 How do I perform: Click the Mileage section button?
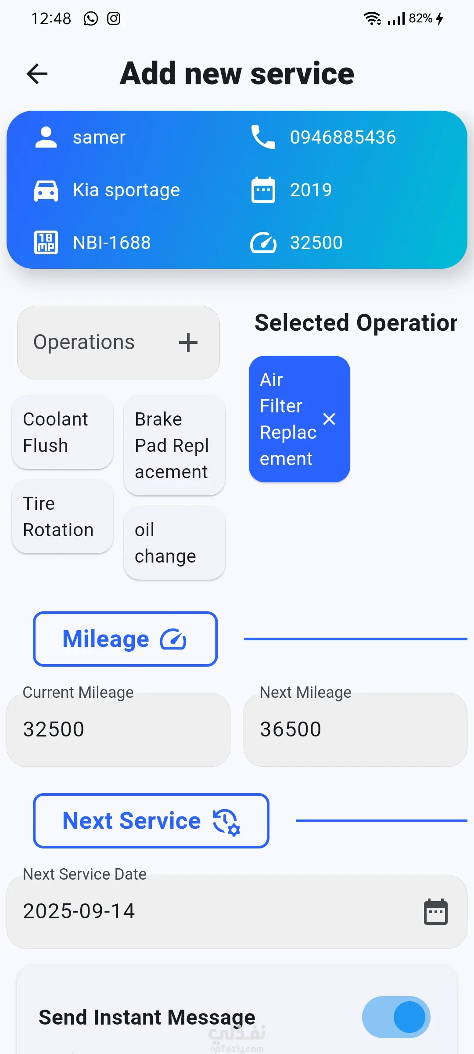(125, 639)
